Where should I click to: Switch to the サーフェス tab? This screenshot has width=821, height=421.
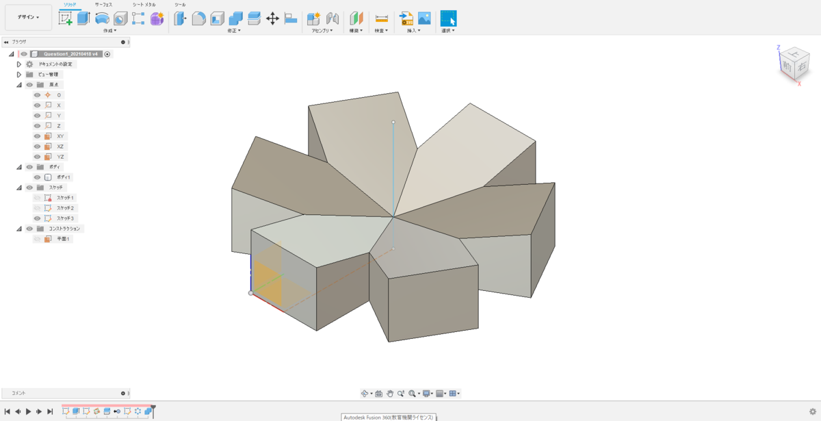[103, 4]
